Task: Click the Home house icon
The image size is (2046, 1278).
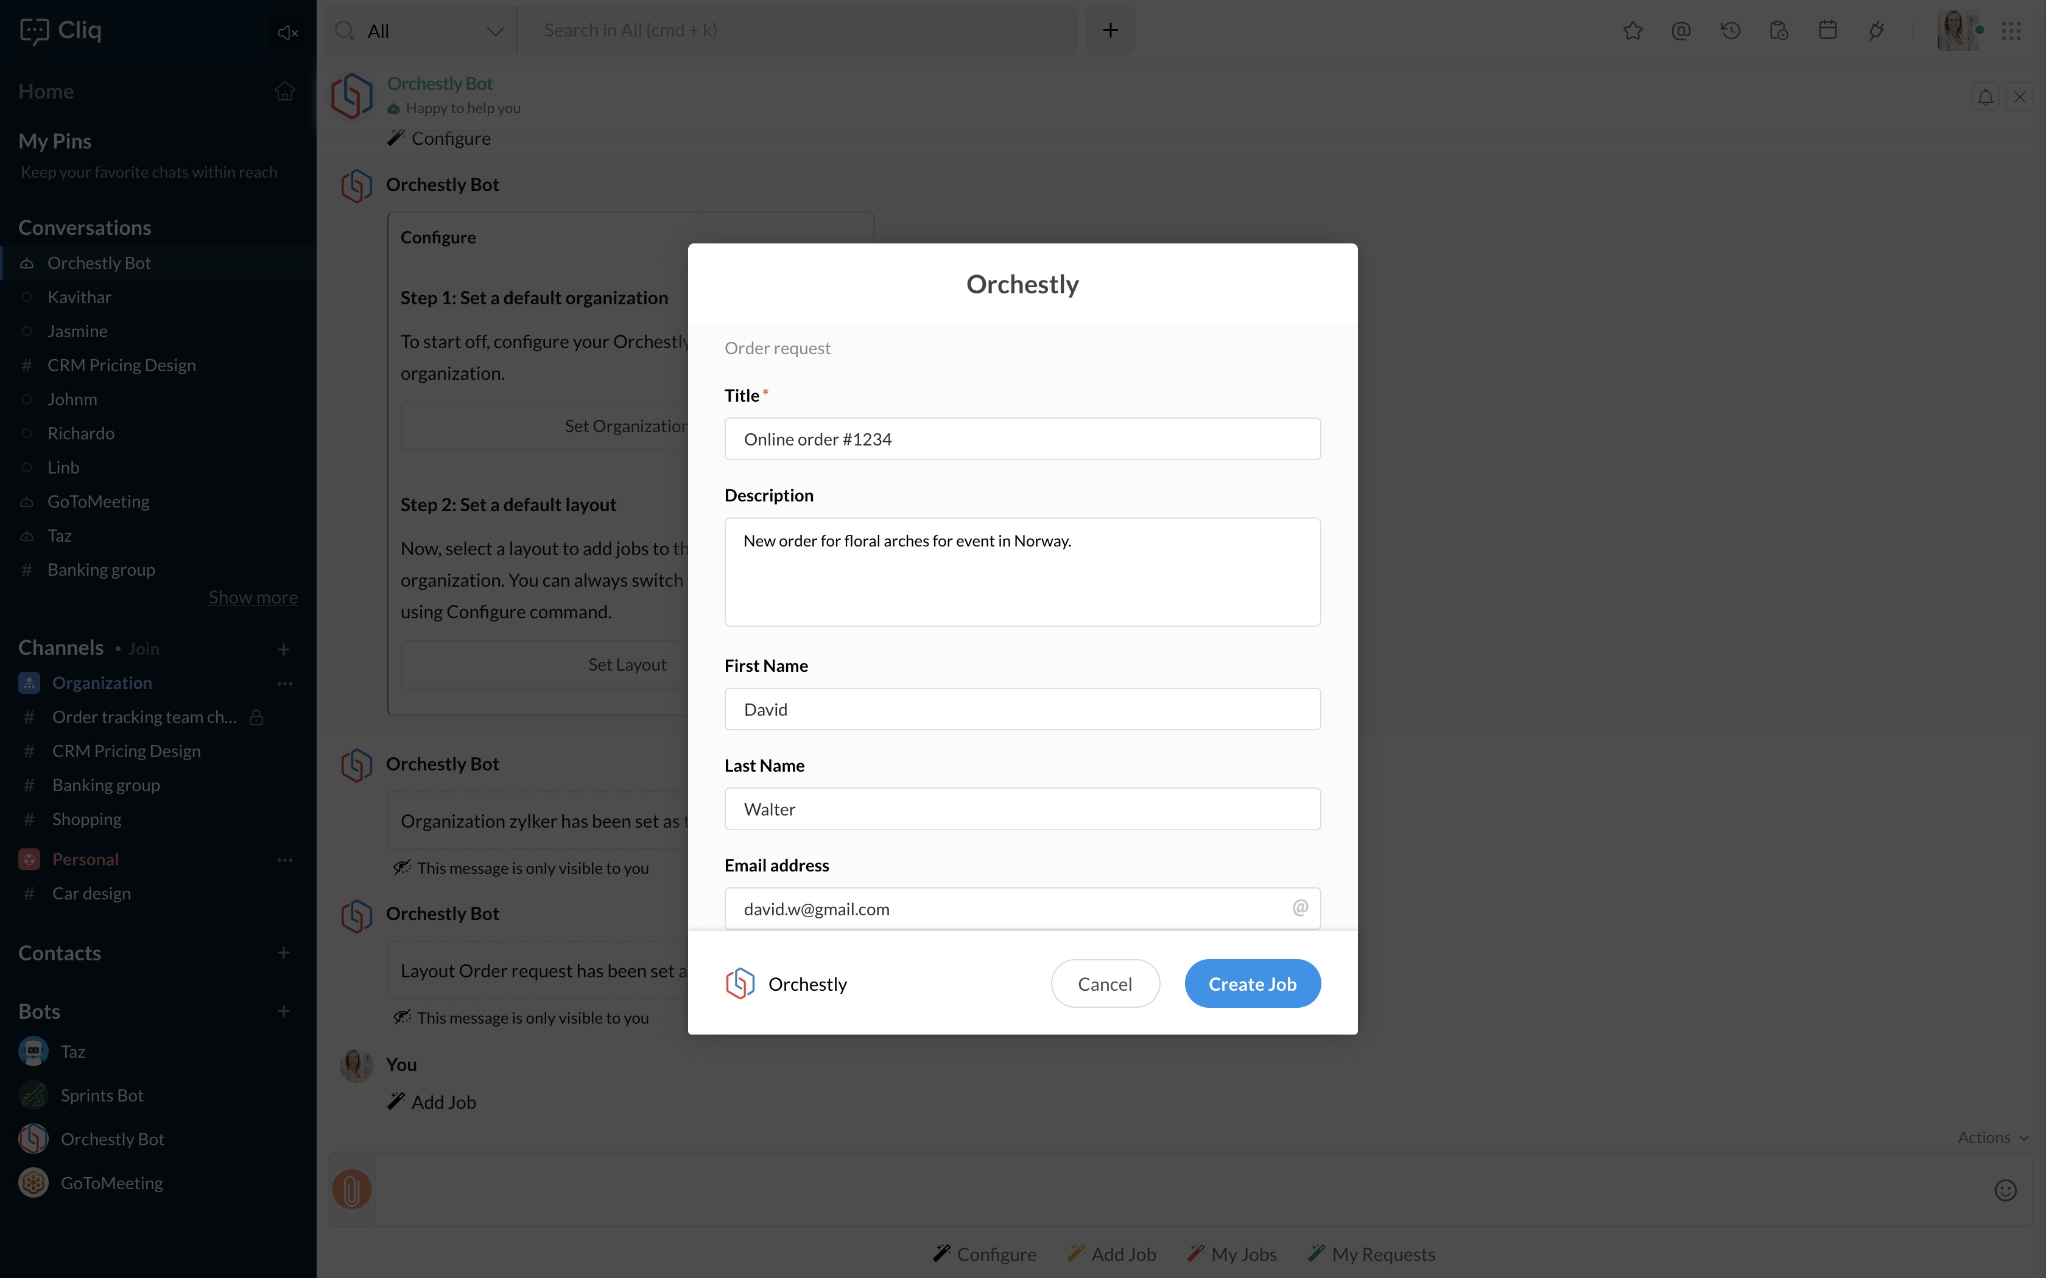Action: 285,91
